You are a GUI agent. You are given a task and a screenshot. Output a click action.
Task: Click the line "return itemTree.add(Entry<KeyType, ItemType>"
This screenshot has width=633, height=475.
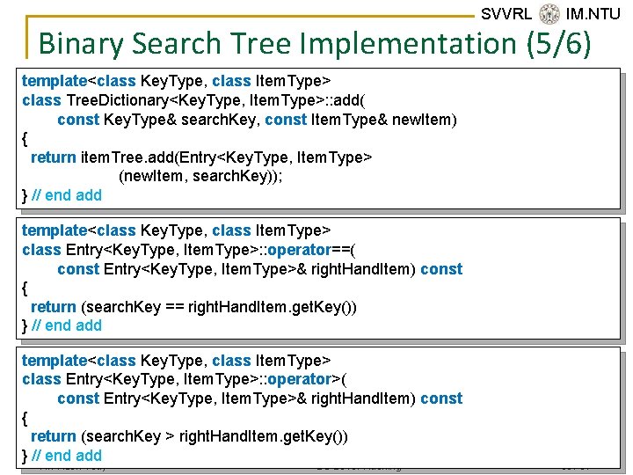201,157
